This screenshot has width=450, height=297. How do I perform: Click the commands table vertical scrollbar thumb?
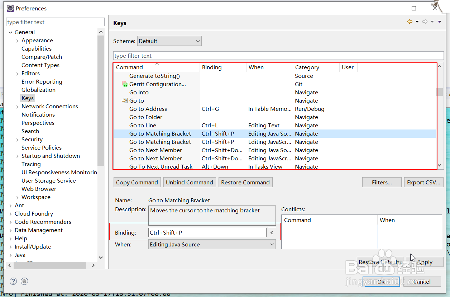pos(439,92)
